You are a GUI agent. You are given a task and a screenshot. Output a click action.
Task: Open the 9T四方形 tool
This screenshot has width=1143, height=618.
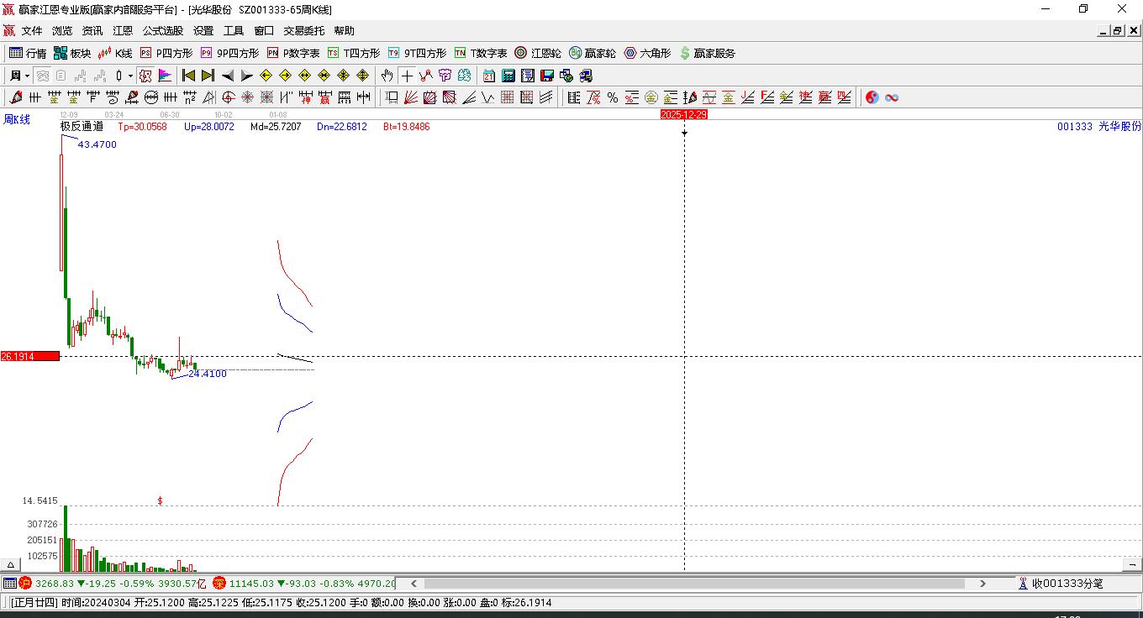tap(418, 53)
